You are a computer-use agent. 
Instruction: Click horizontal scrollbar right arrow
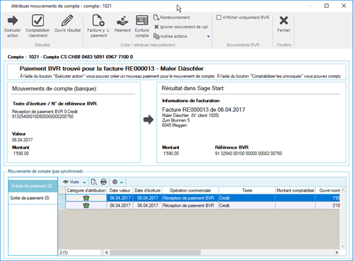click(337, 252)
